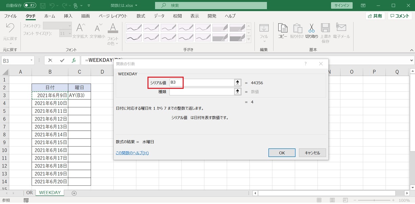Open この関数のヘルプ help link

[132, 153]
